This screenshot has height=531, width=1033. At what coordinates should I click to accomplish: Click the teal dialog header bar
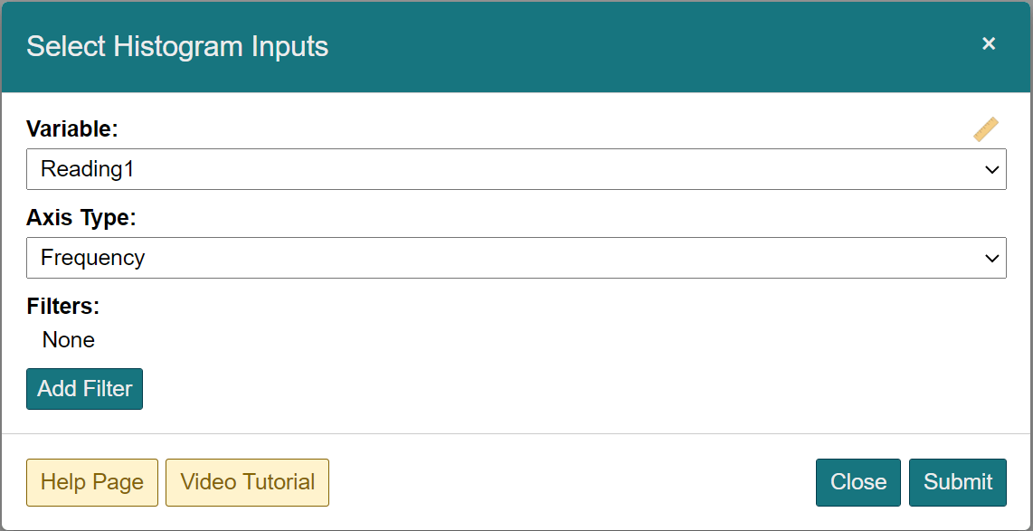point(633,46)
